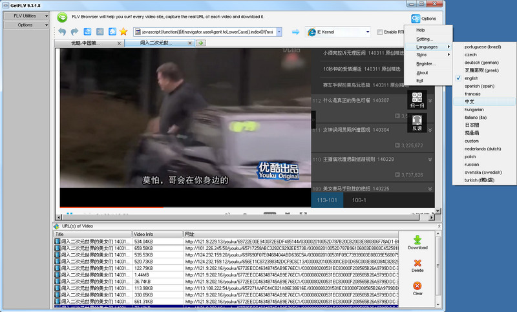Click the URL(s) of Video panel icon

(x=57, y=226)
